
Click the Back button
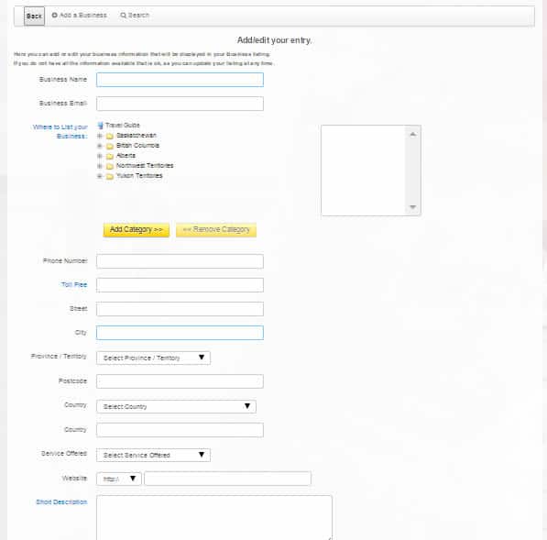(34, 17)
